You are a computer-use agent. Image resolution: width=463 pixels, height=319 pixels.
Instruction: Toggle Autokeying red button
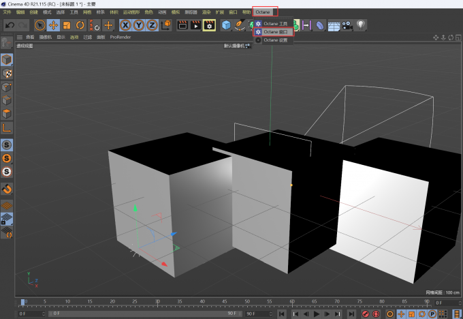[376, 314]
